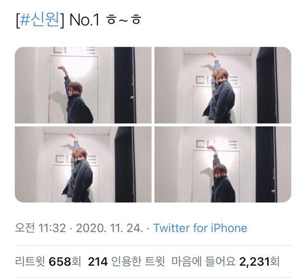Click the Twitter for iPhone source link

point(200,228)
